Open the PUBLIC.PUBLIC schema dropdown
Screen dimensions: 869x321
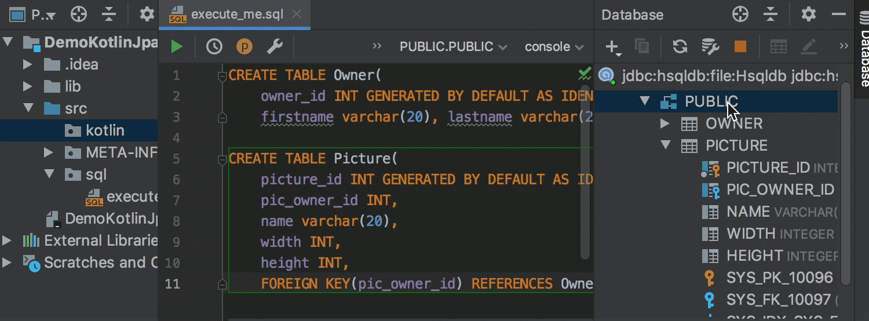453,47
